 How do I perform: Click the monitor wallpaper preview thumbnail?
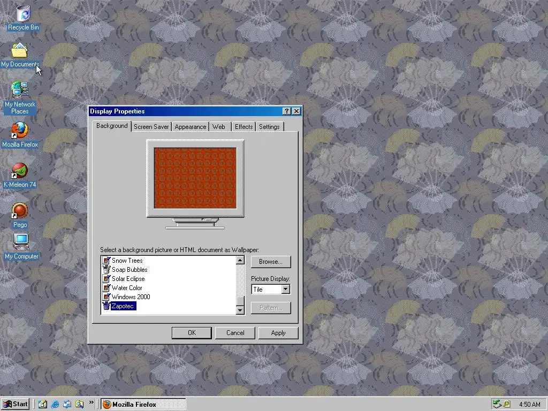[x=195, y=178]
